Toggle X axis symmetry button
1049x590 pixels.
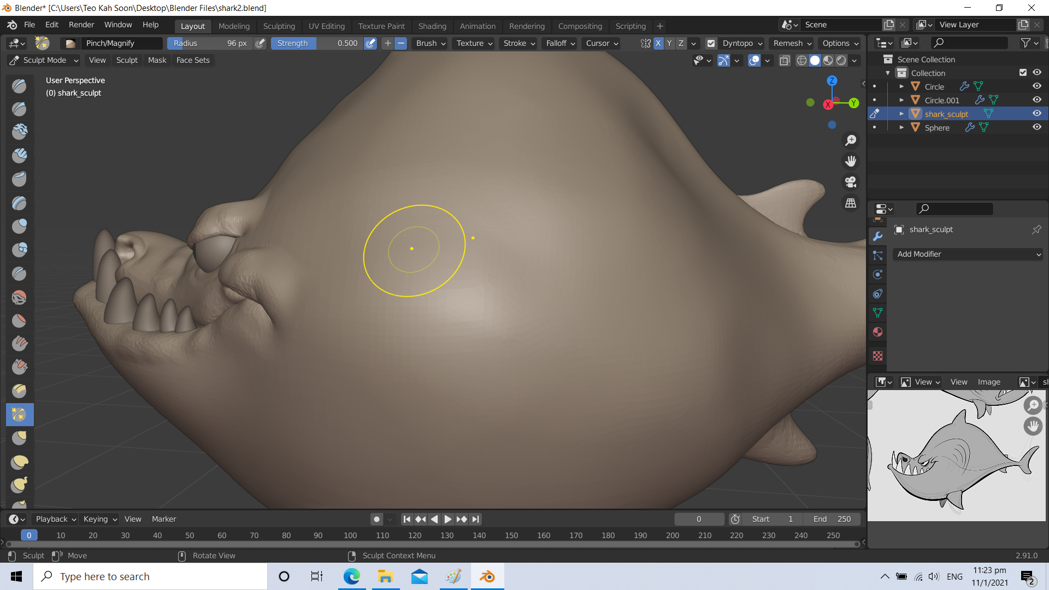[x=658, y=43]
